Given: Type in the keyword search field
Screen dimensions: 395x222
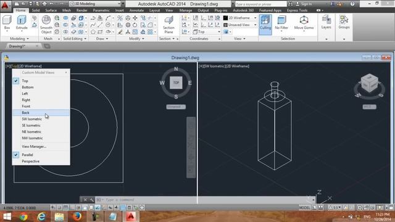Looking at the screenshot, I should tap(260, 4).
